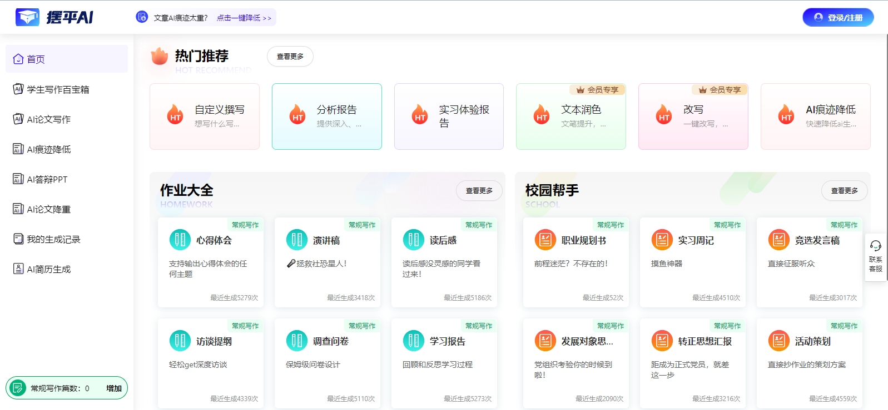The height and width of the screenshot is (410, 888).
Task: Click the 学生写作百宝箱 sidebar icon
Action: [x=18, y=89]
